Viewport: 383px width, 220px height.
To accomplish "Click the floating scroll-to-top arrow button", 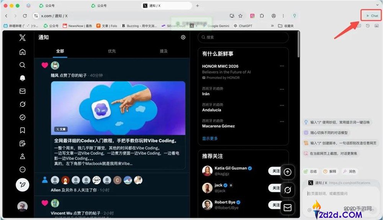I will point(288,172).
